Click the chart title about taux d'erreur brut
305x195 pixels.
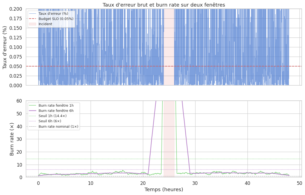[x=164, y=5]
